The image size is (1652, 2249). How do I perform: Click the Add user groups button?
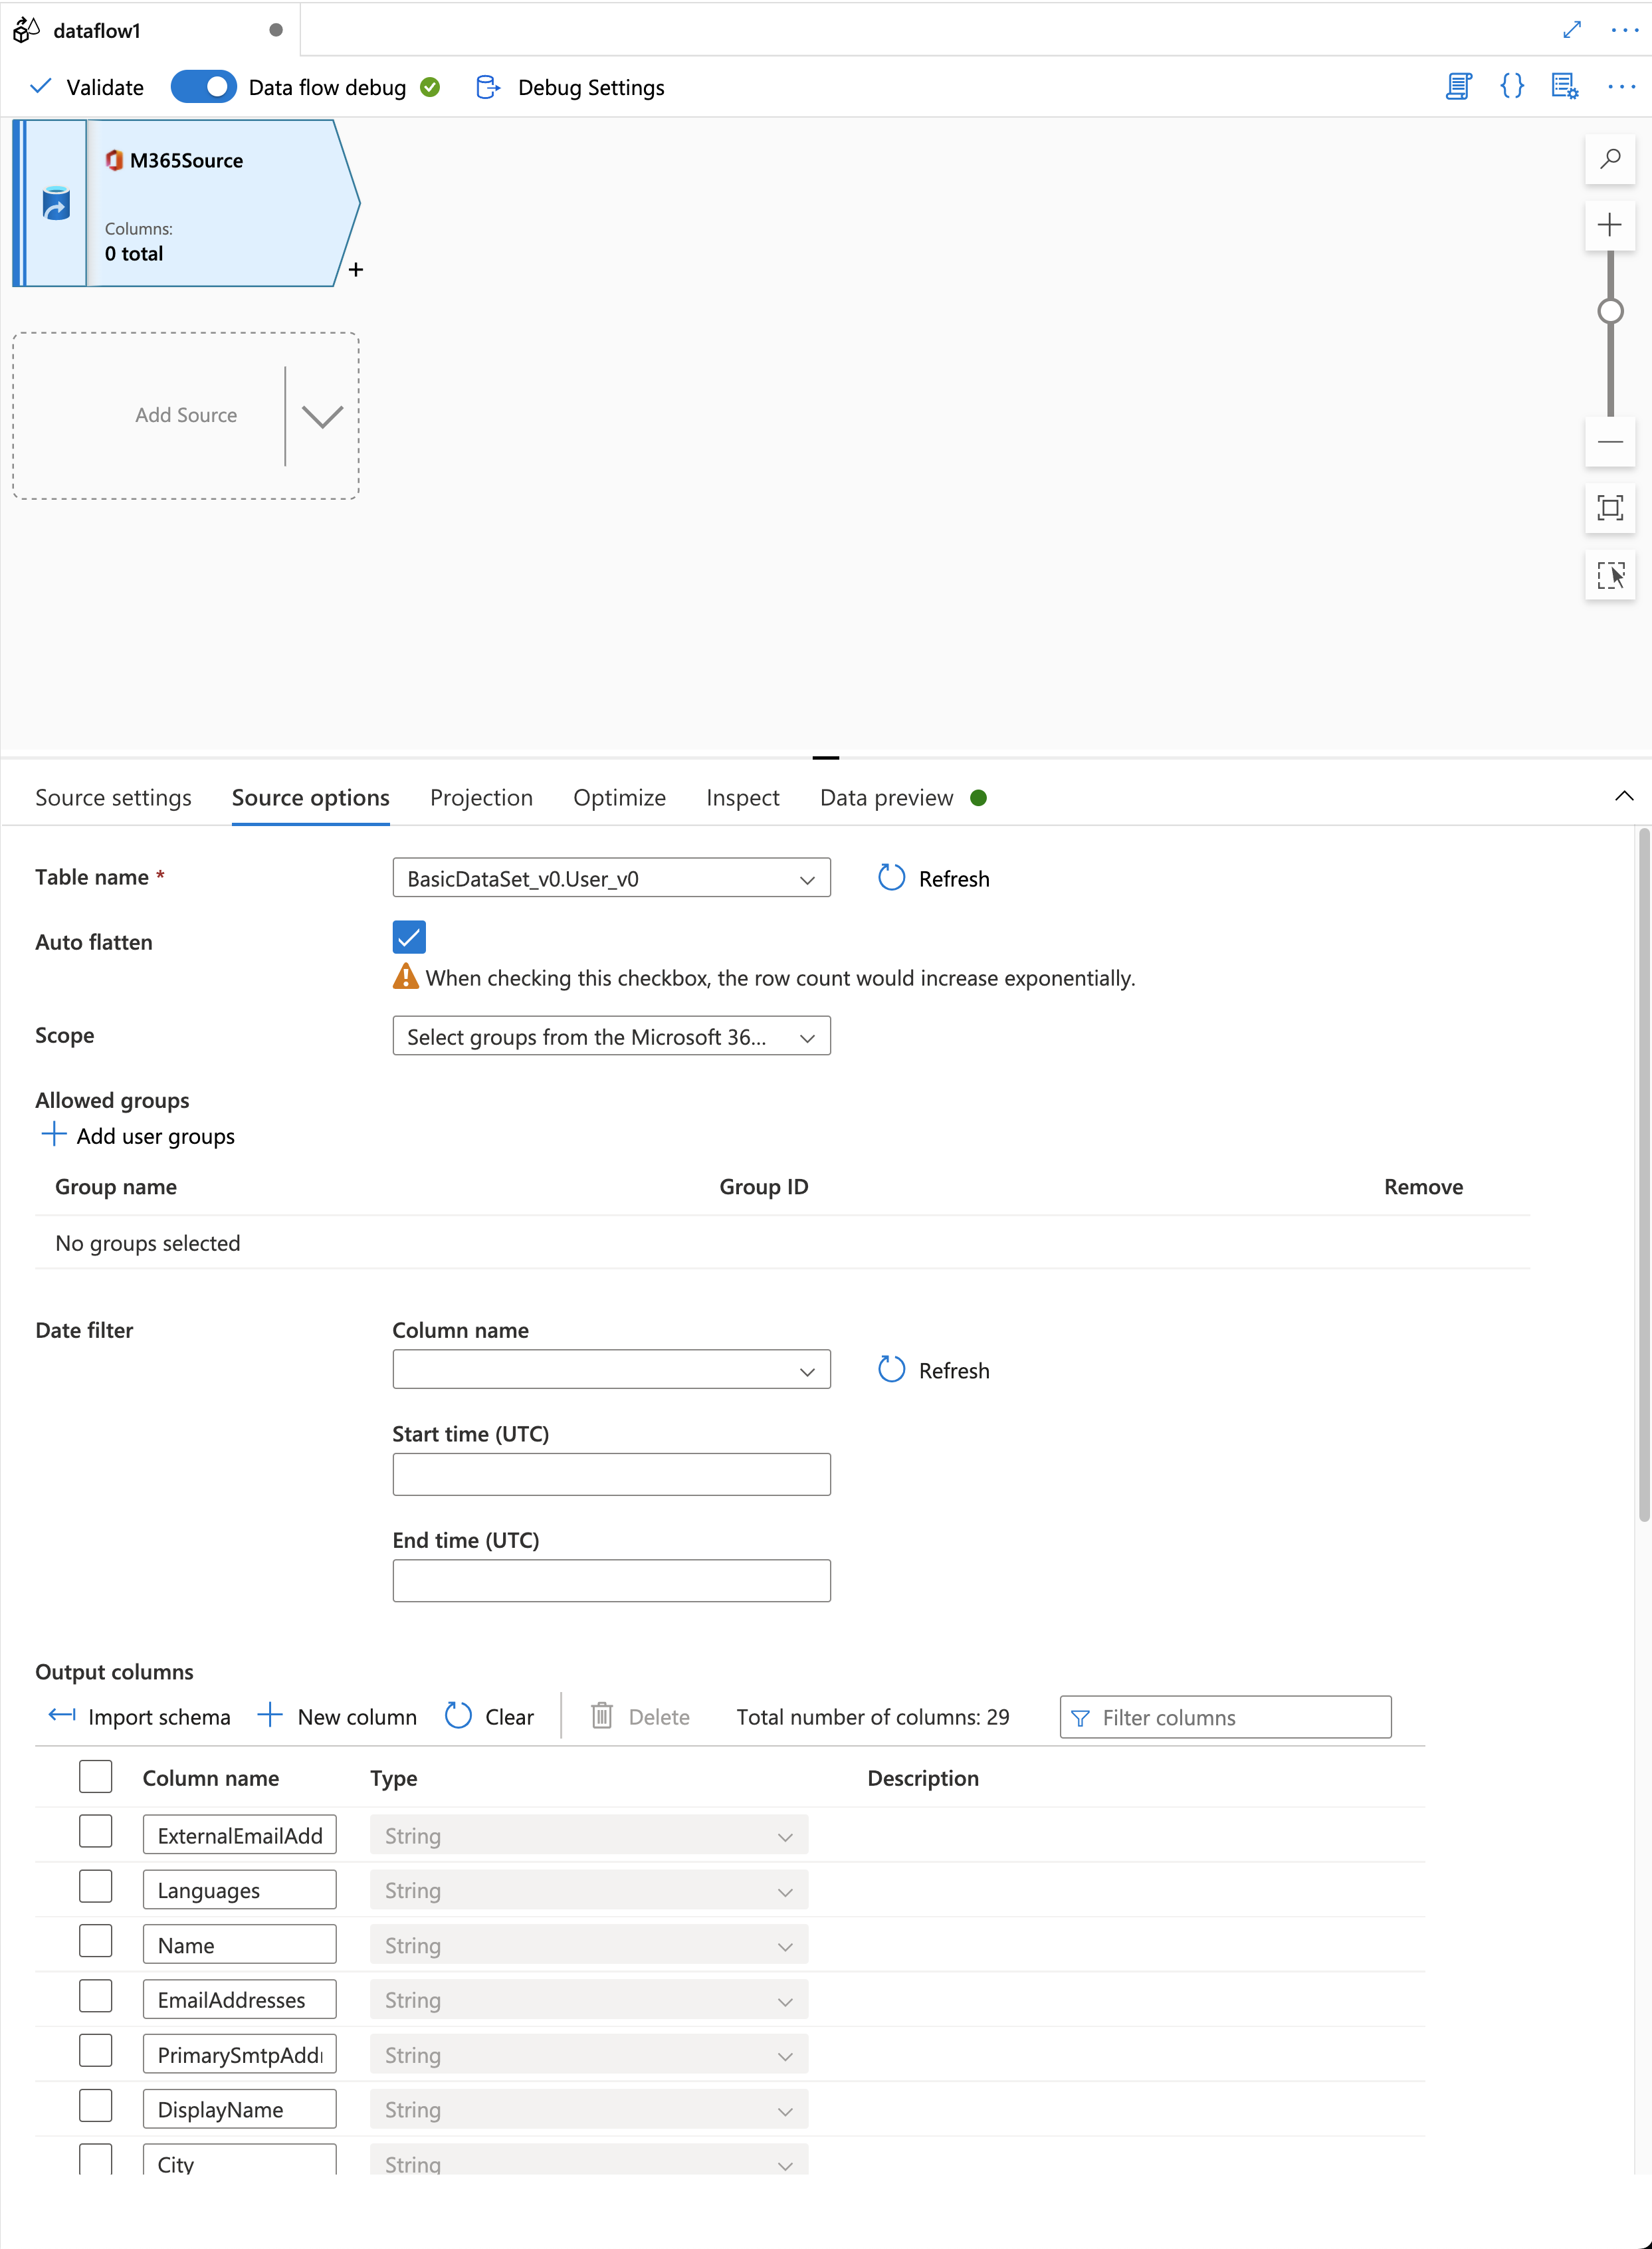[x=138, y=1135]
